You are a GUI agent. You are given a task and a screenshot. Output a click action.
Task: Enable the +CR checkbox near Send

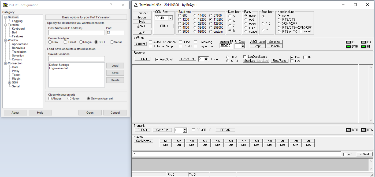pos(345,154)
